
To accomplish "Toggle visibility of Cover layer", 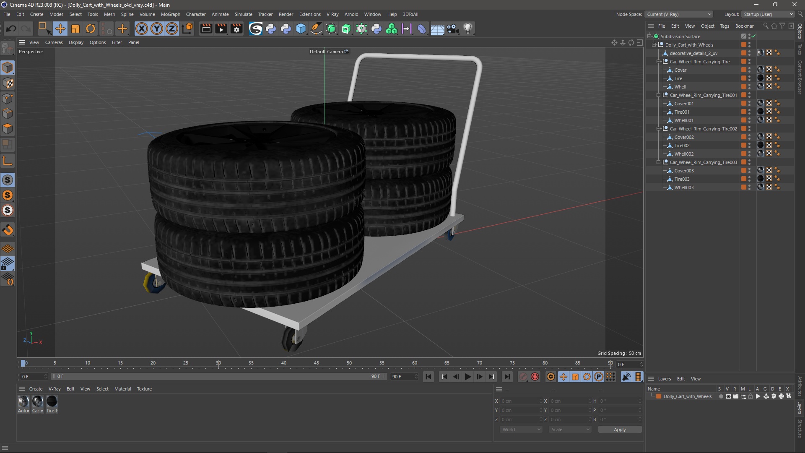I will 751,70.
